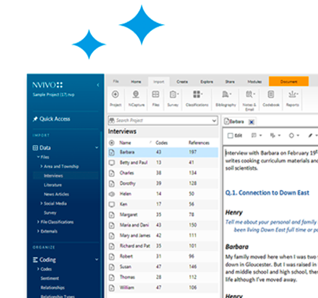Click the Quick Access pin icon
Image resolution: width=318 pixels, height=298 pixels.
point(35,119)
